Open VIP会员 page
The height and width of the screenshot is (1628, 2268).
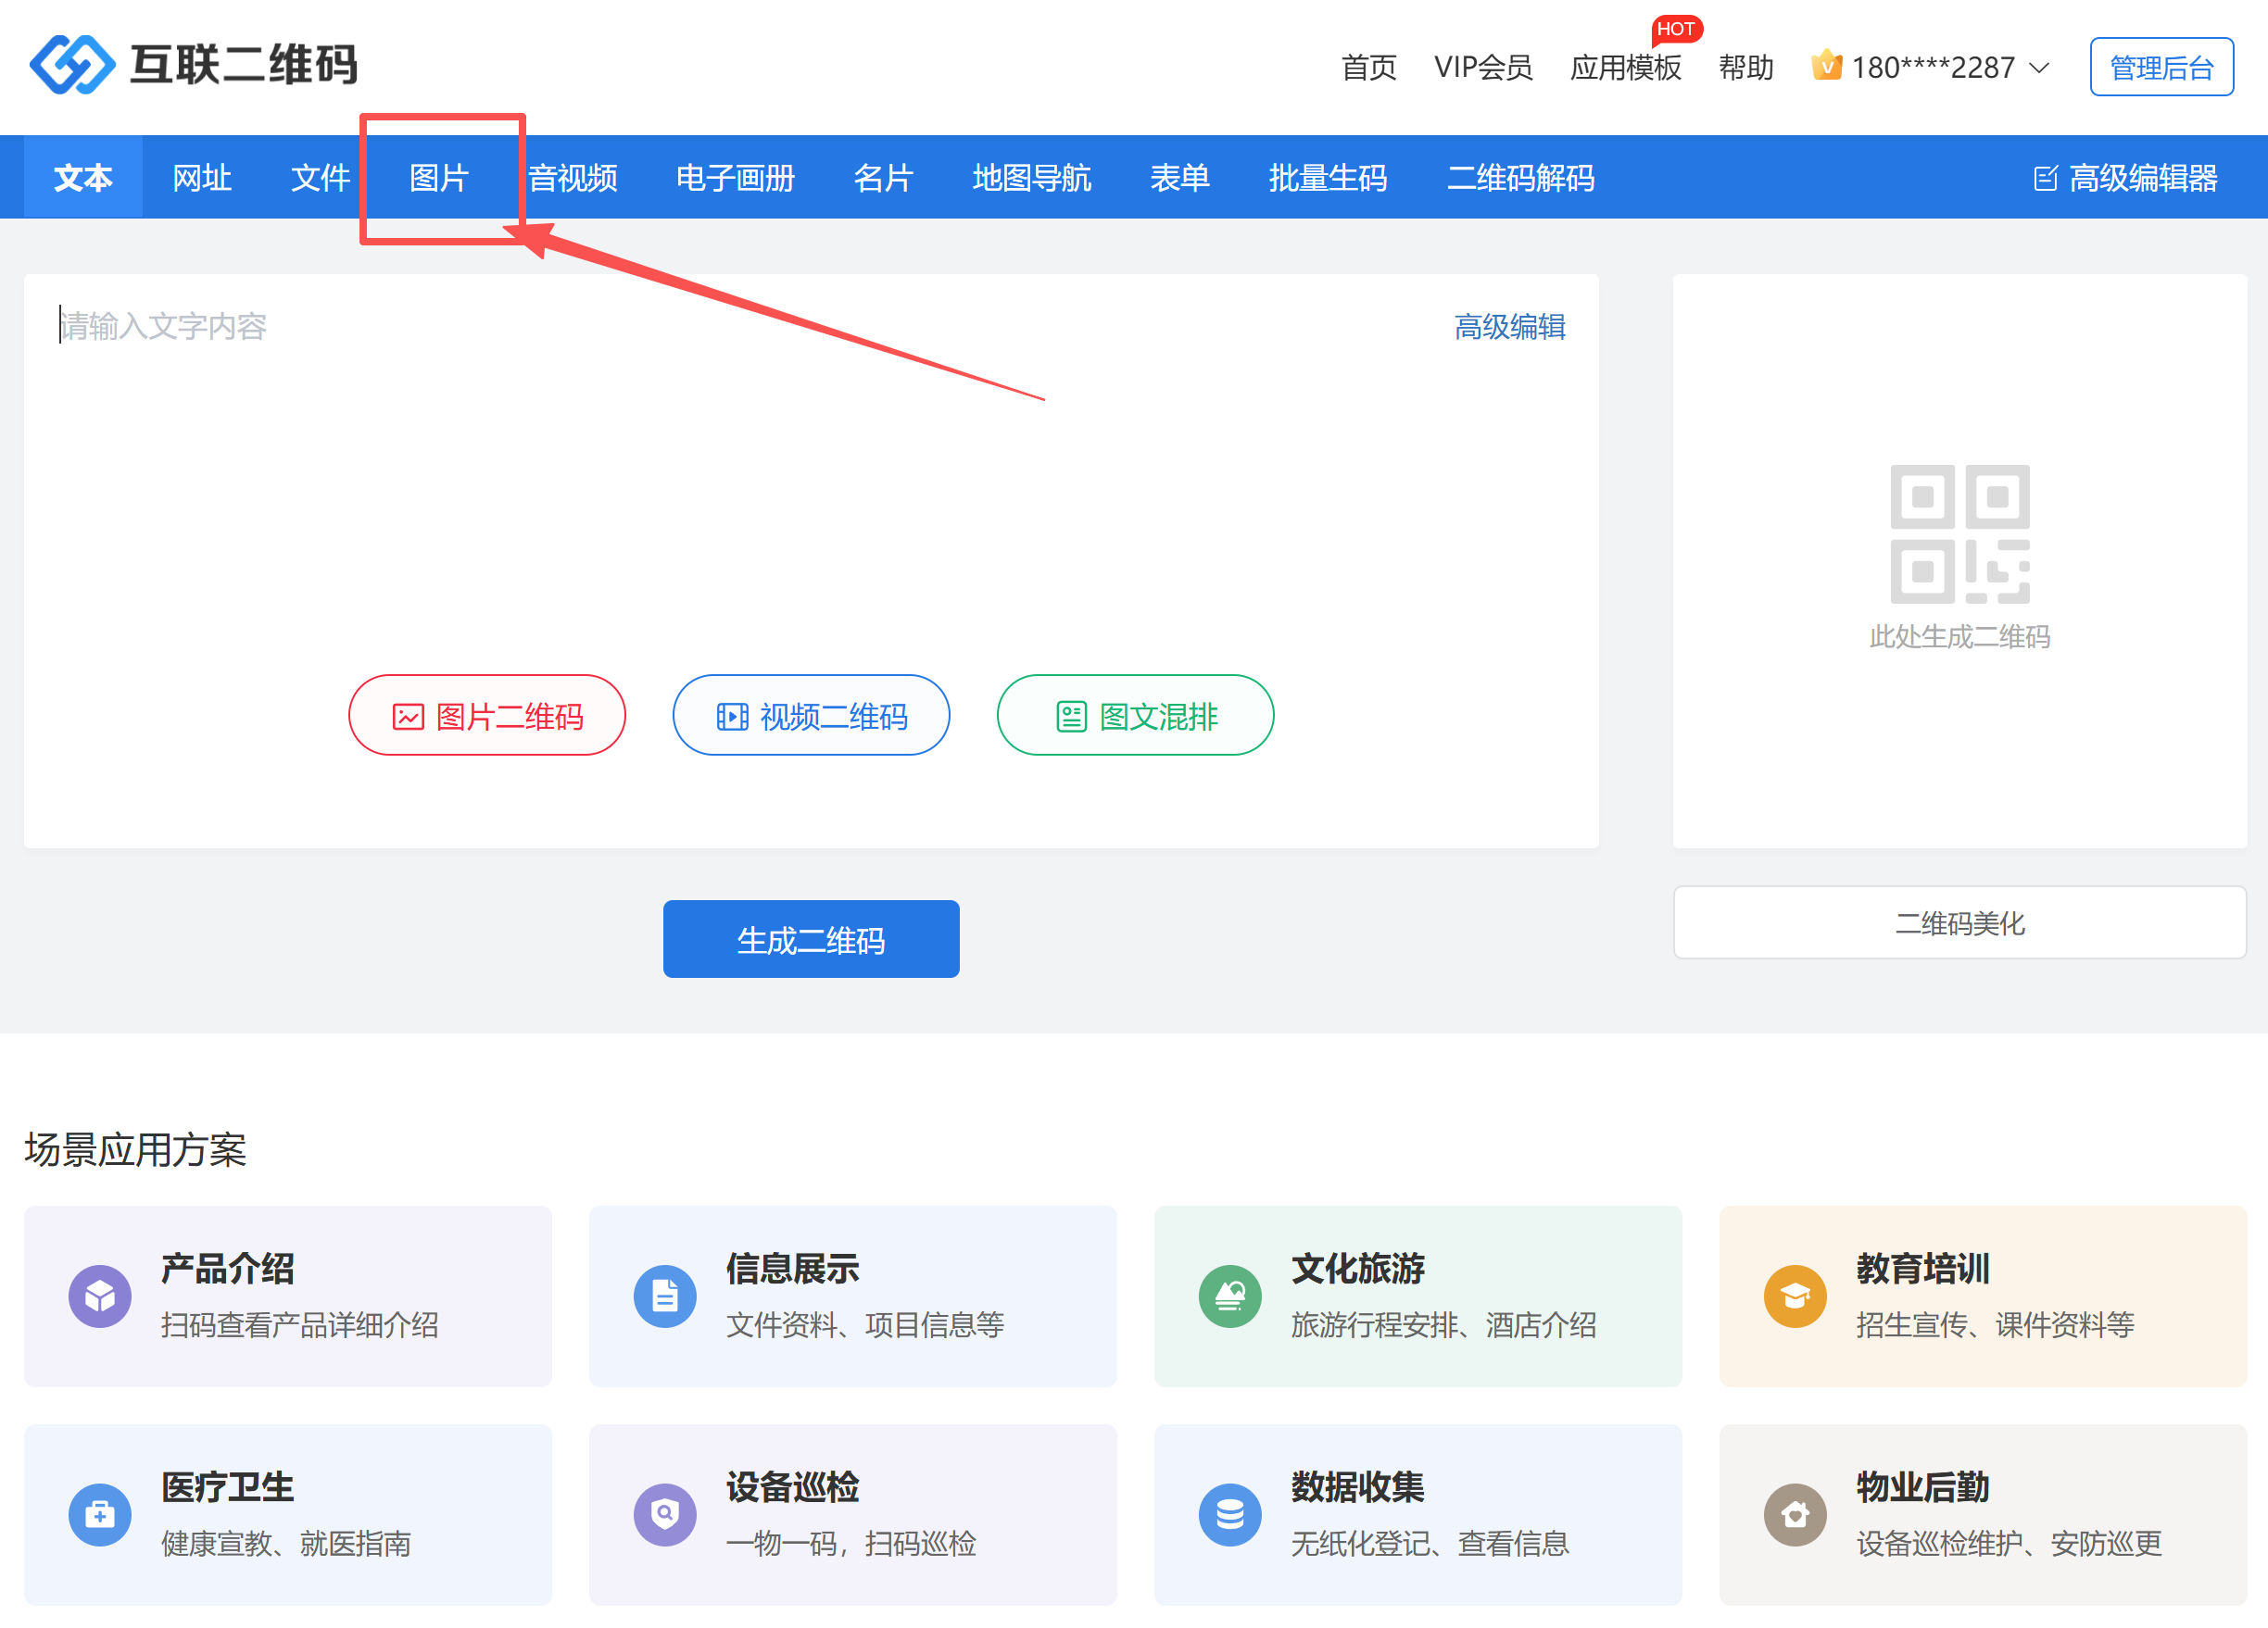1483,68
